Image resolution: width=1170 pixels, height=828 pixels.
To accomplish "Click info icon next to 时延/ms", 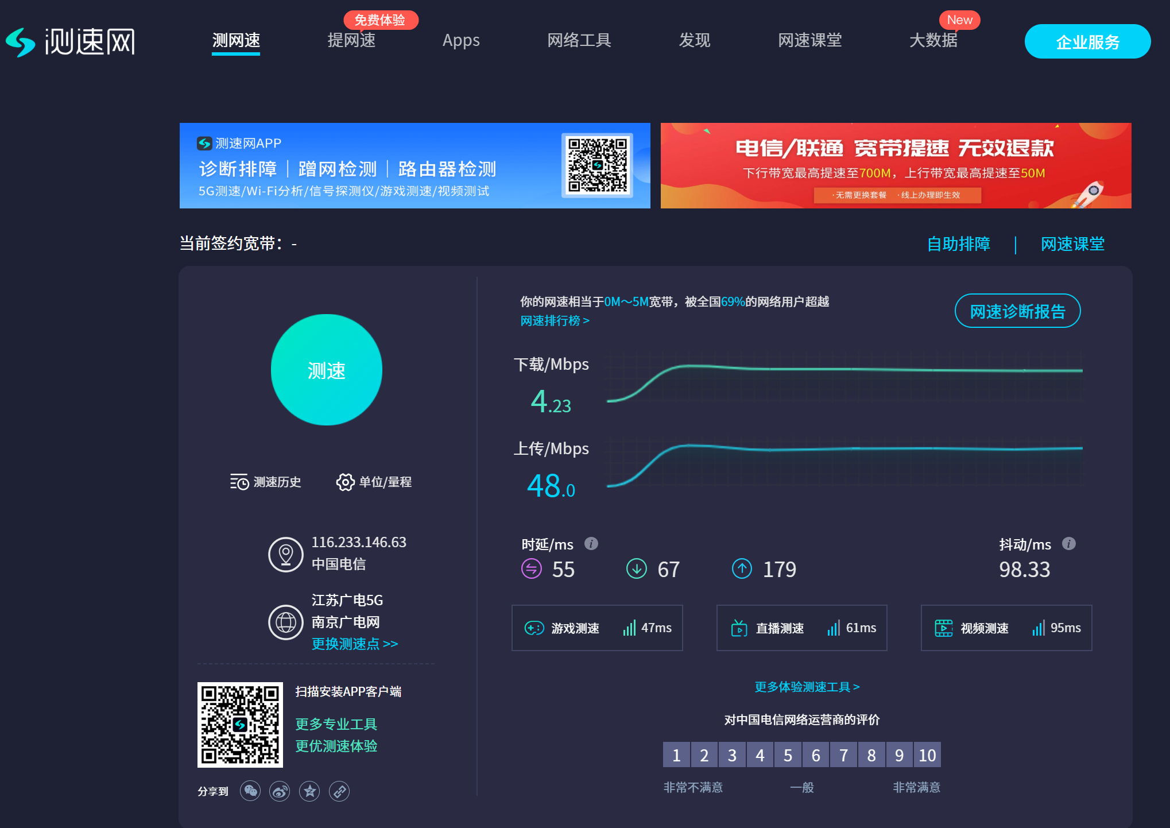I will (591, 543).
